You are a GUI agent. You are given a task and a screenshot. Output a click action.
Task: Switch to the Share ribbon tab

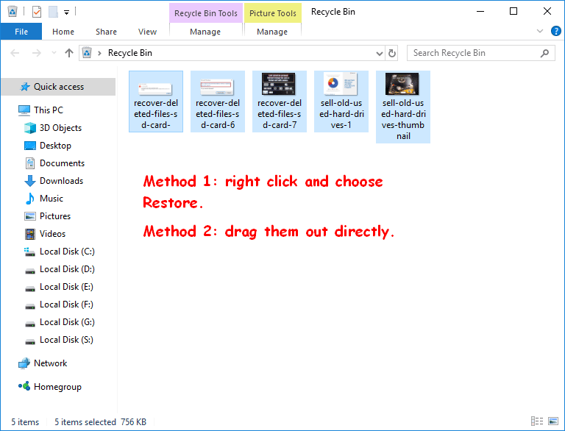point(106,32)
